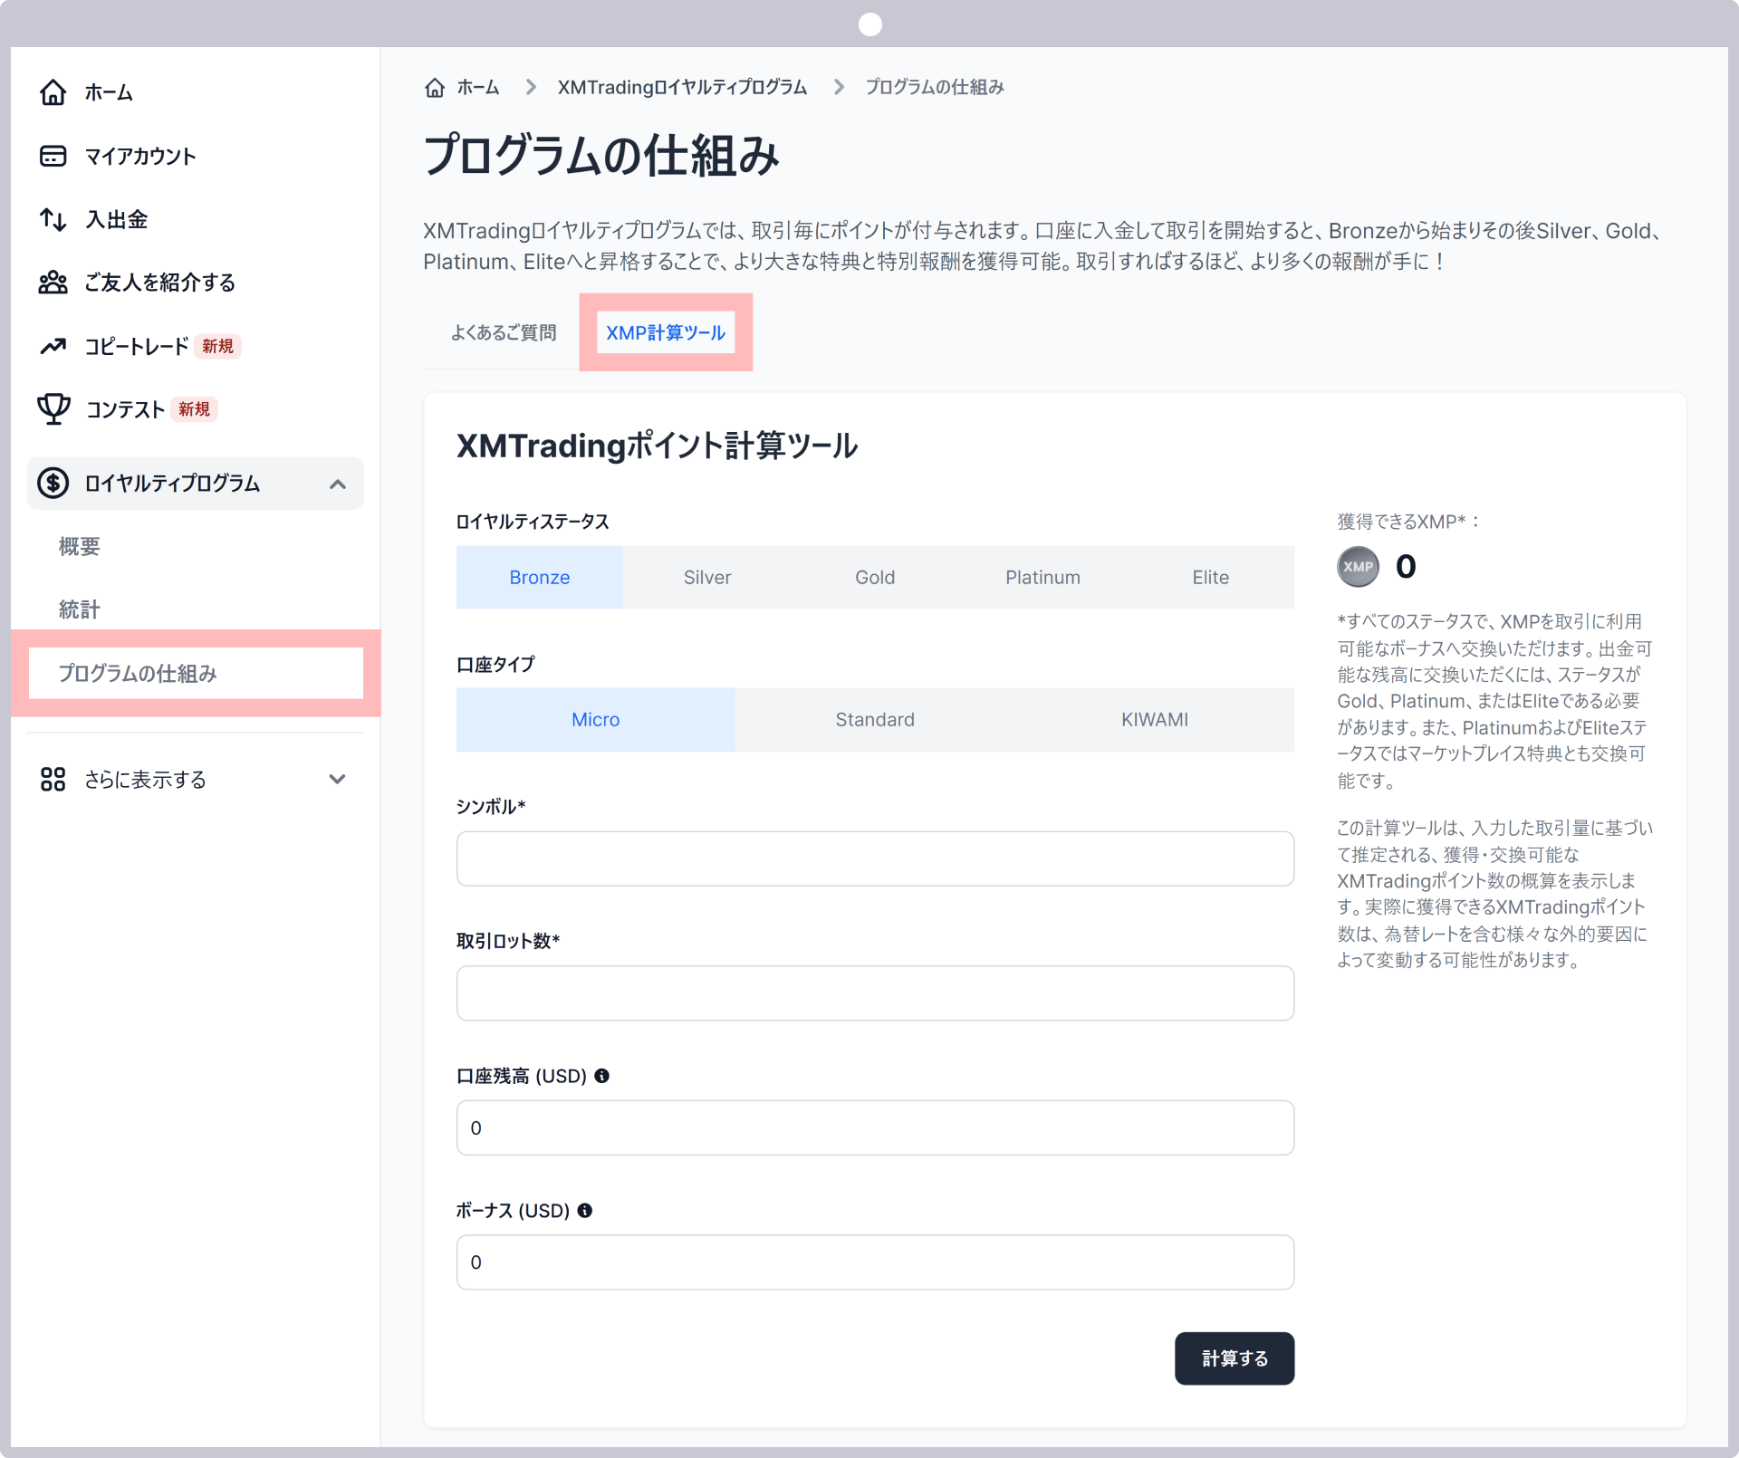Open the シンボル symbol field
The height and width of the screenshot is (1458, 1739).
point(875,858)
